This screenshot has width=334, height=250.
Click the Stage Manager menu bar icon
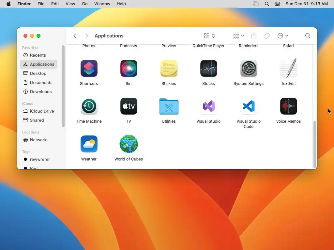tap(255, 4)
